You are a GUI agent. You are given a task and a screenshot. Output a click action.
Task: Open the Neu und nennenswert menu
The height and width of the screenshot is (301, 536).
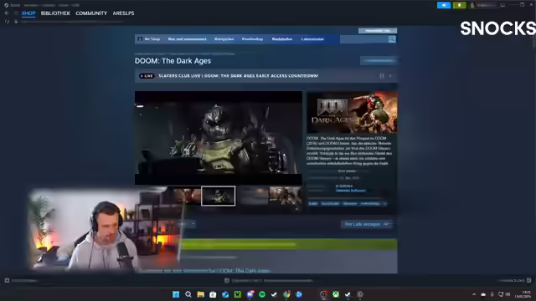coord(188,39)
